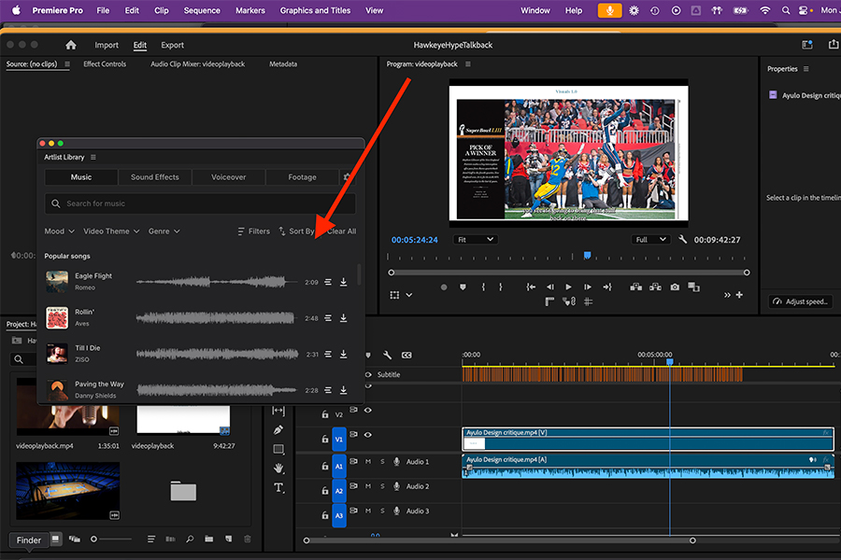Click the Extract button in Program monitor
Screen dimensions: 841x560
tap(655, 287)
